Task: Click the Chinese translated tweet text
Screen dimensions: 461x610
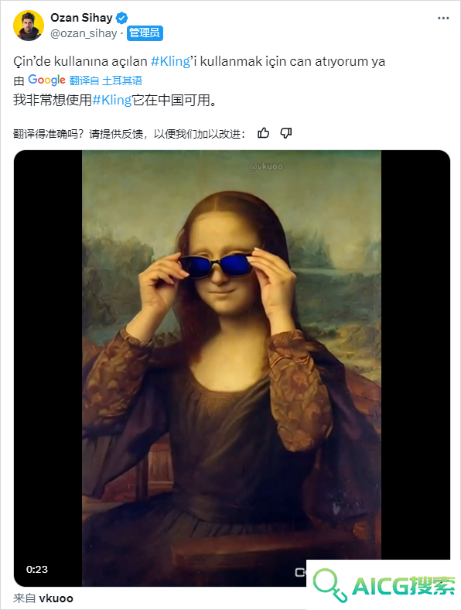Action: pyautogui.click(x=115, y=101)
